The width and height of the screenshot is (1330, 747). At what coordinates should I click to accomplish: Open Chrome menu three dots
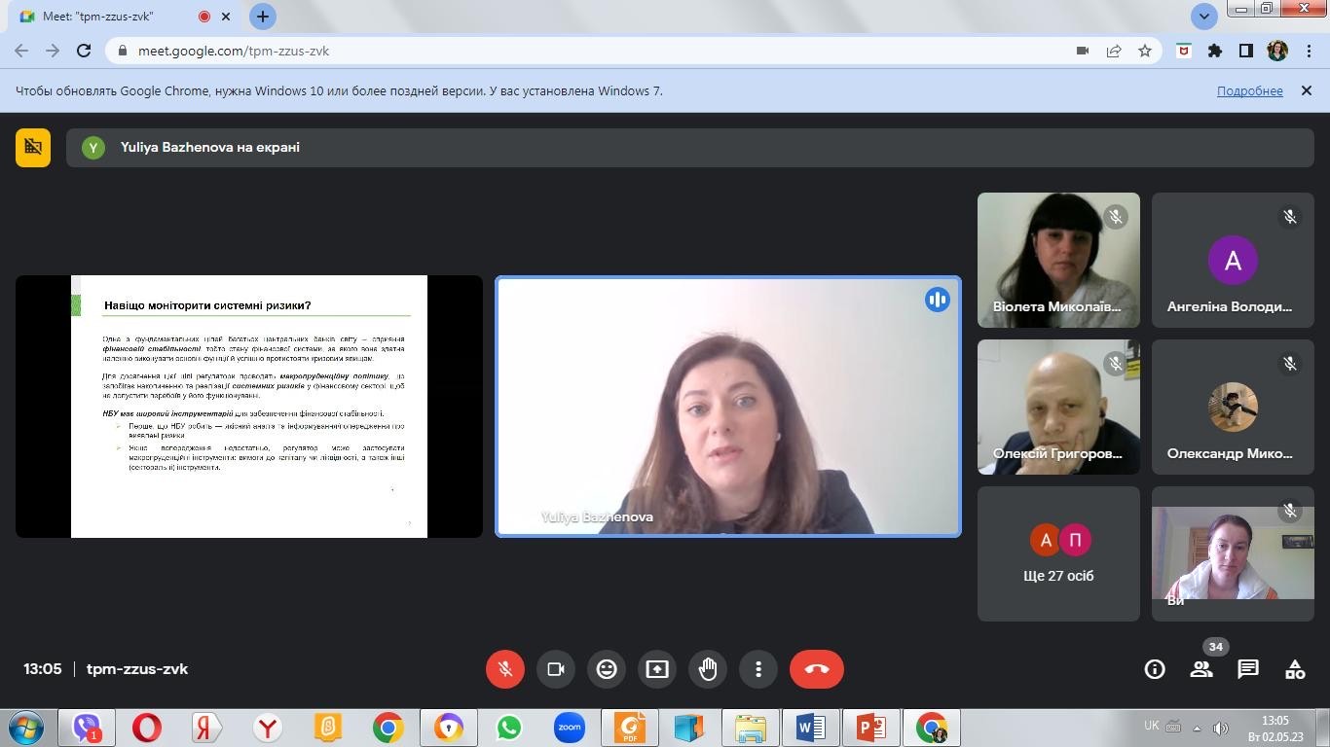pos(1308,51)
